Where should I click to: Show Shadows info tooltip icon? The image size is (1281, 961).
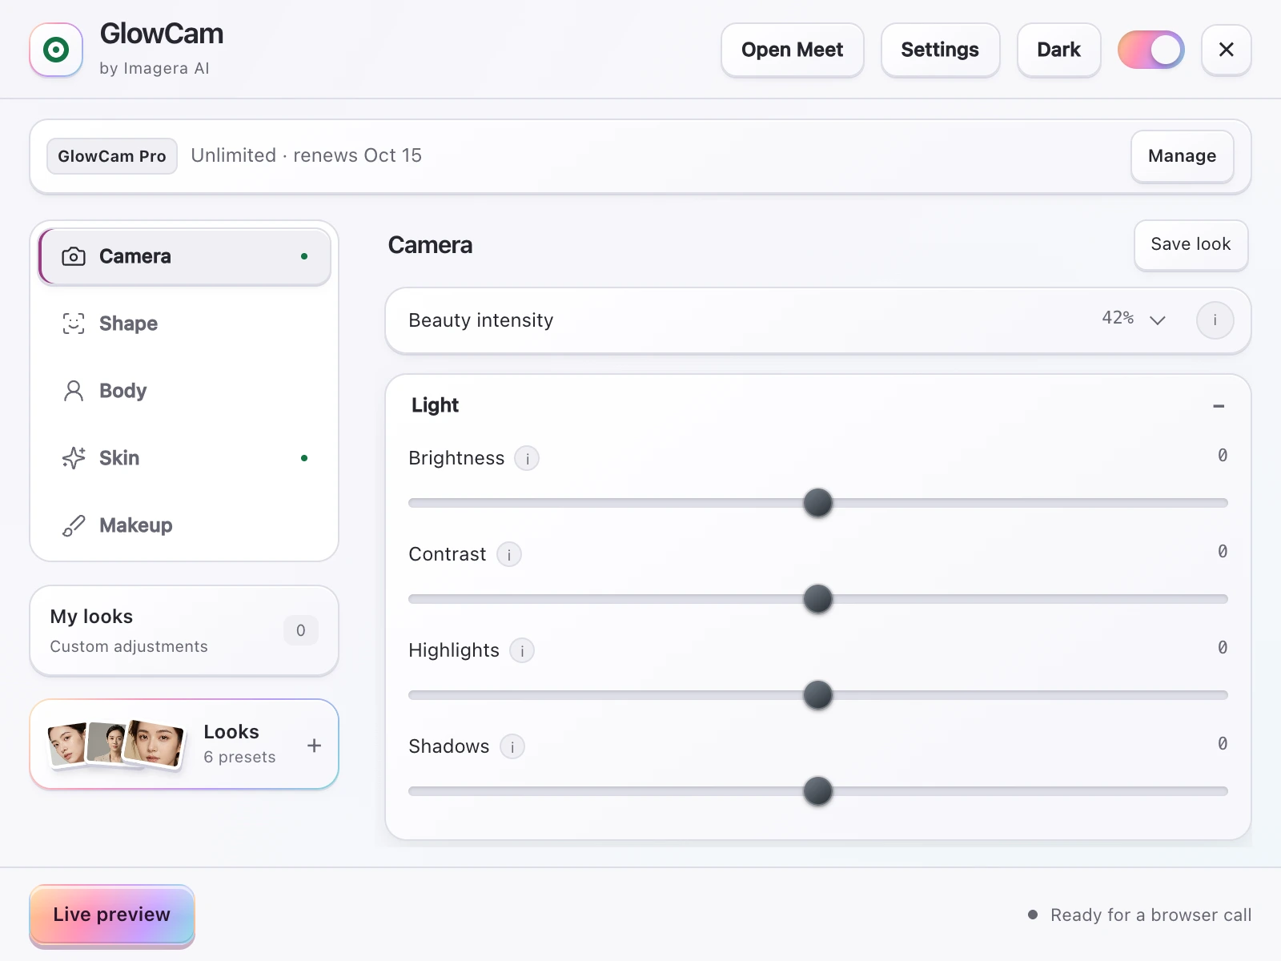[512, 747]
